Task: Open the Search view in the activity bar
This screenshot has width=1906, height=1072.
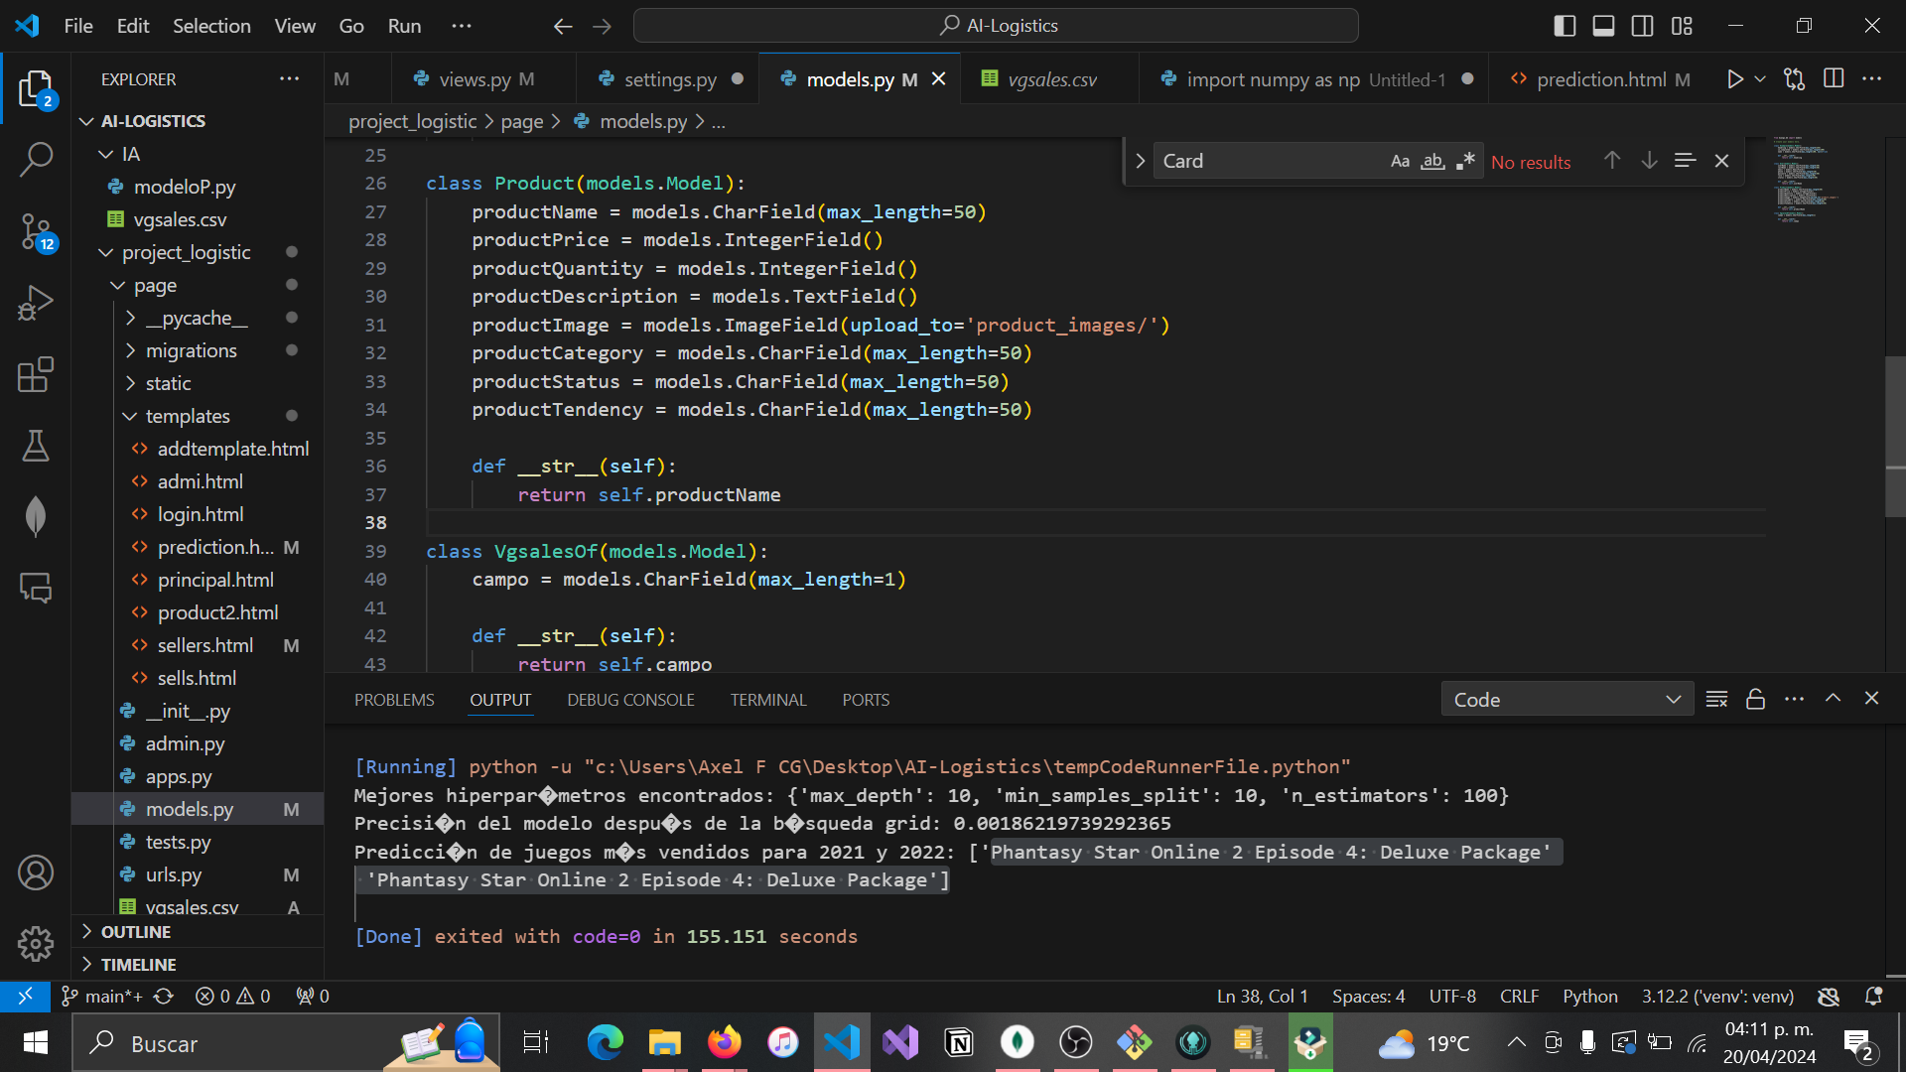Action: [36, 159]
